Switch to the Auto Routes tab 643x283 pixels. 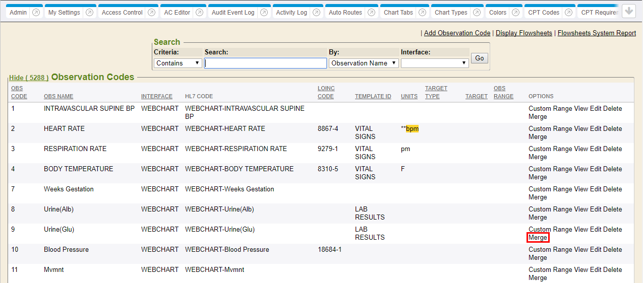[345, 13]
